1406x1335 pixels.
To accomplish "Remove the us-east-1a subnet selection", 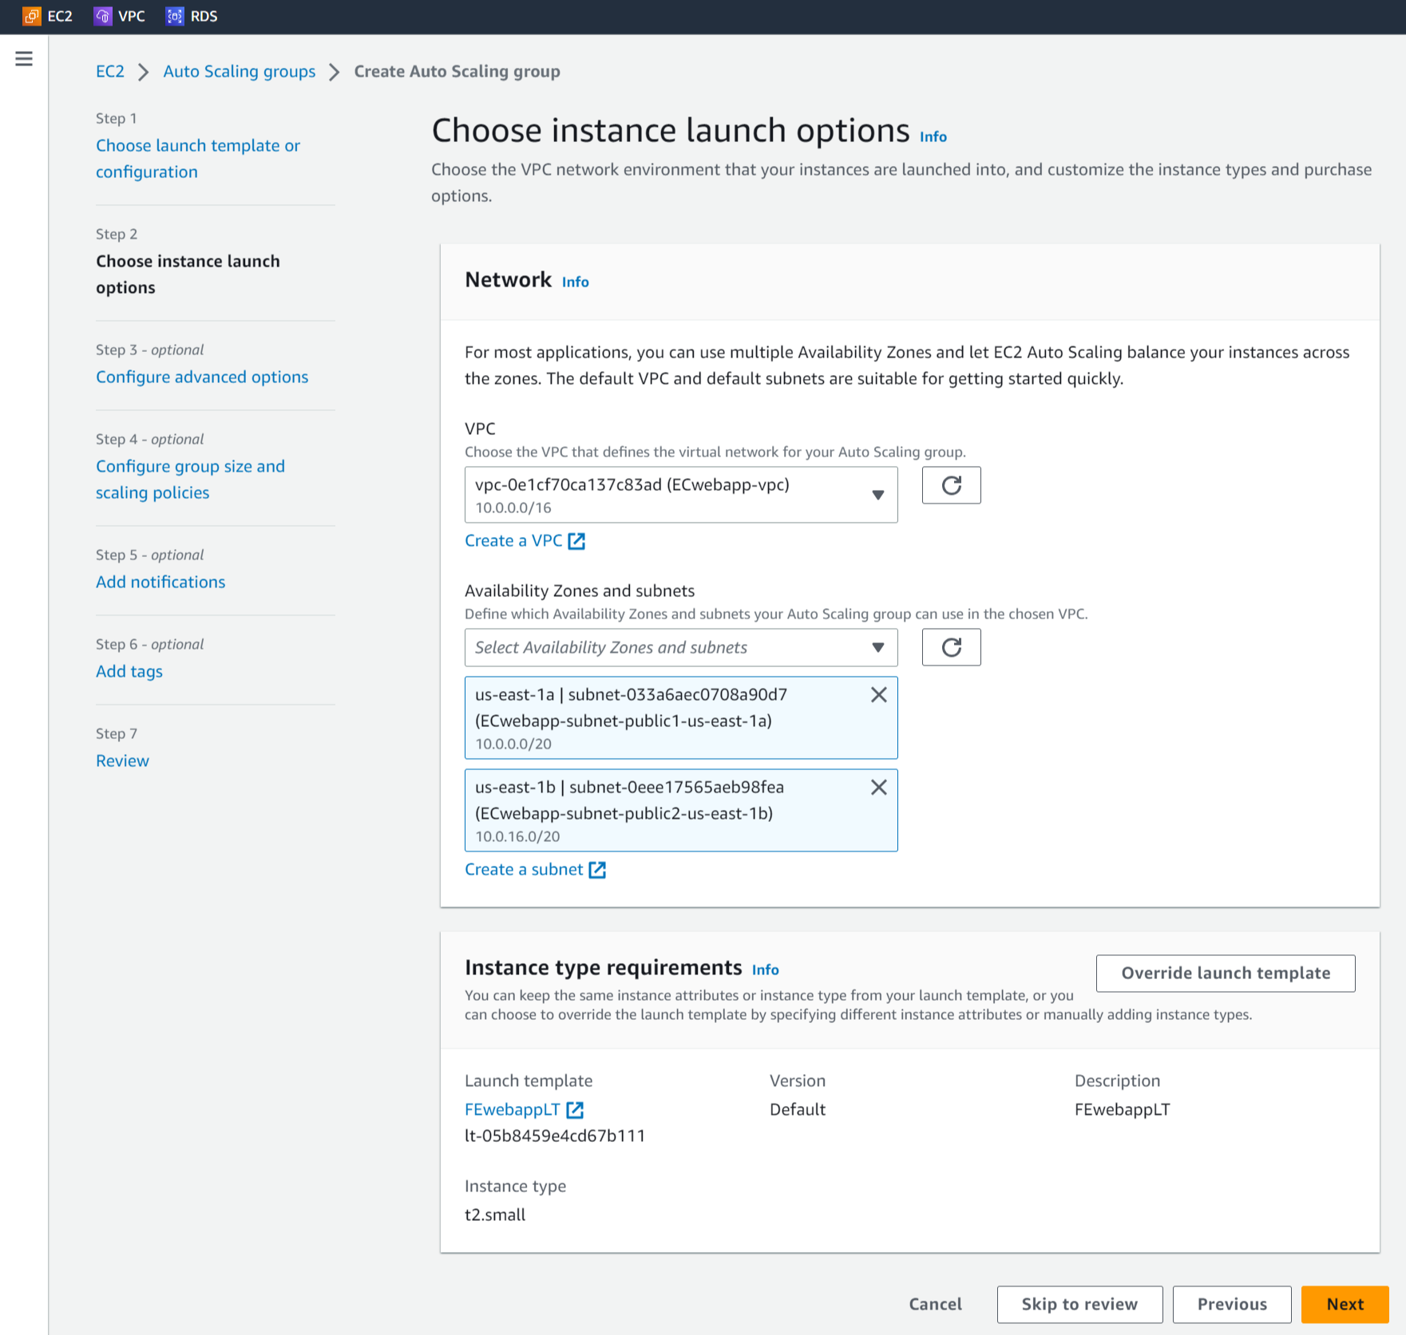I will pos(879,694).
